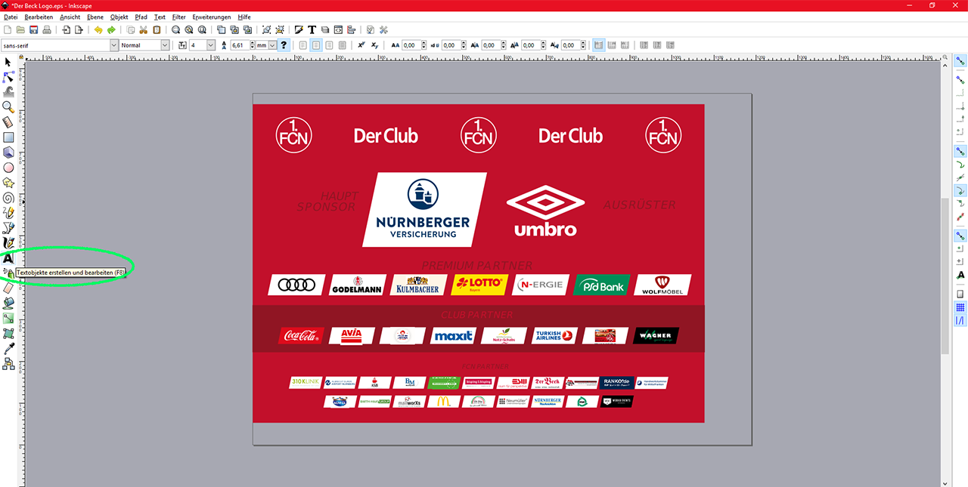Toggle subscript formatting
The image size is (968, 487).
tap(374, 45)
